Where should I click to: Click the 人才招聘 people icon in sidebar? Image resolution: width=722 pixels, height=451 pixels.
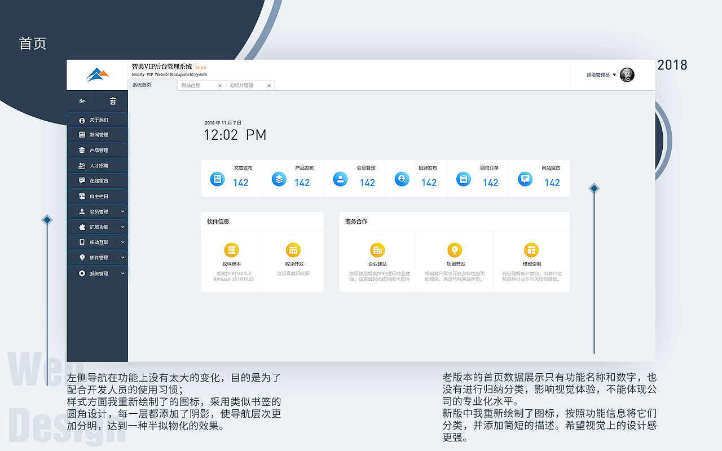[82, 166]
